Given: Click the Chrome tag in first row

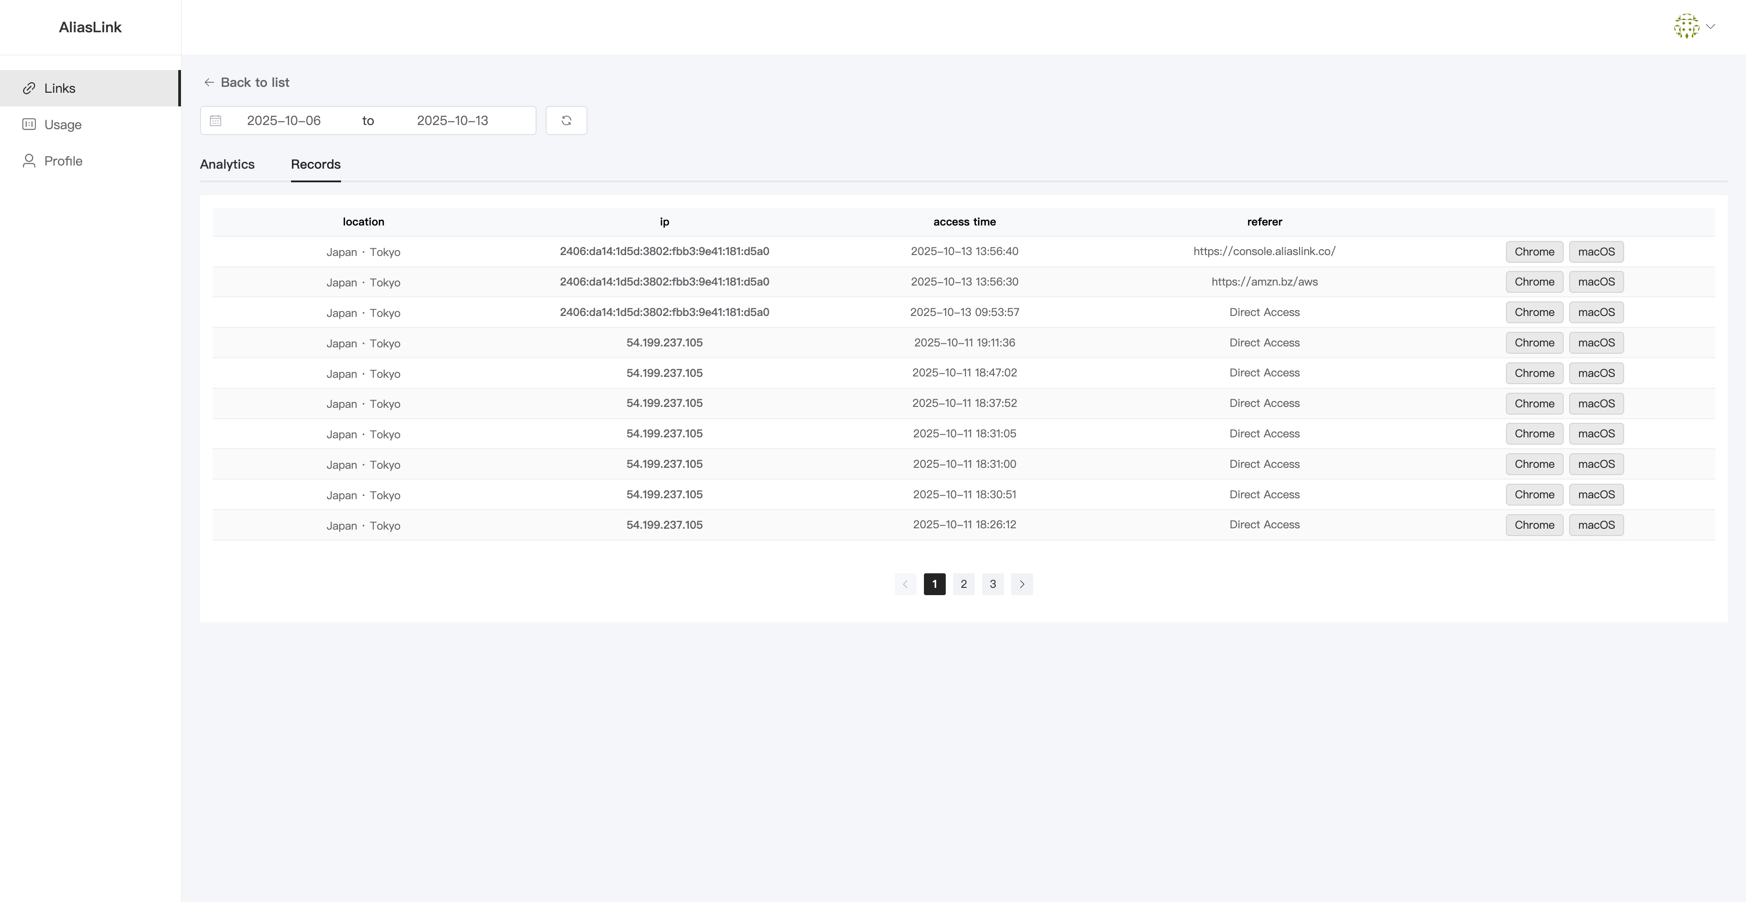Looking at the screenshot, I should point(1534,252).
